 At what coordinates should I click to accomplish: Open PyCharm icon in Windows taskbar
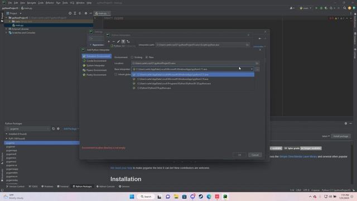tap(225, 197)
